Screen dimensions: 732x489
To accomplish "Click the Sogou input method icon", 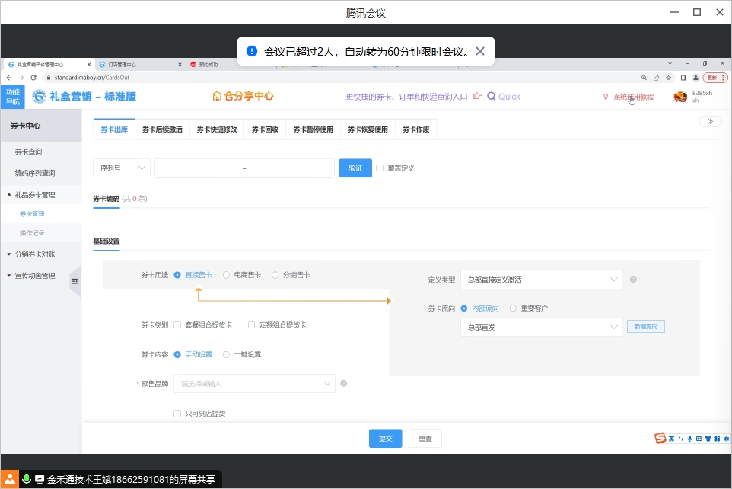I will tap(660, 438).
